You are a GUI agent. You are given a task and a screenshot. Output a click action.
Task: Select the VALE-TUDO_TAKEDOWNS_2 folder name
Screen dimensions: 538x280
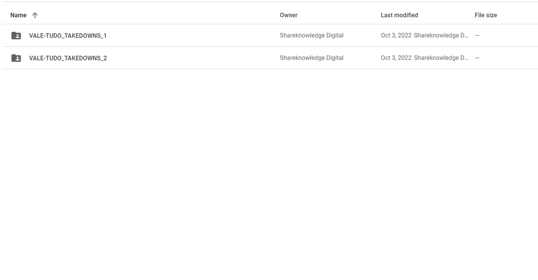tap(68, 58)
